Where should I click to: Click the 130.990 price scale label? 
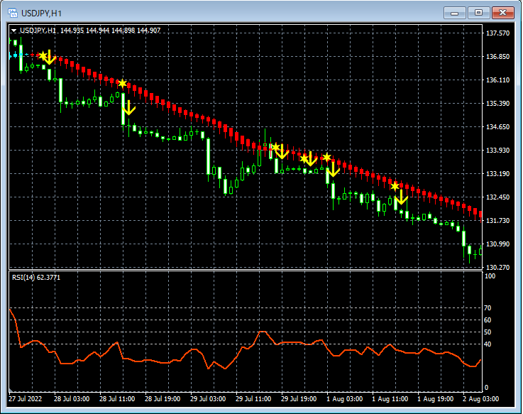pos(497,244)
